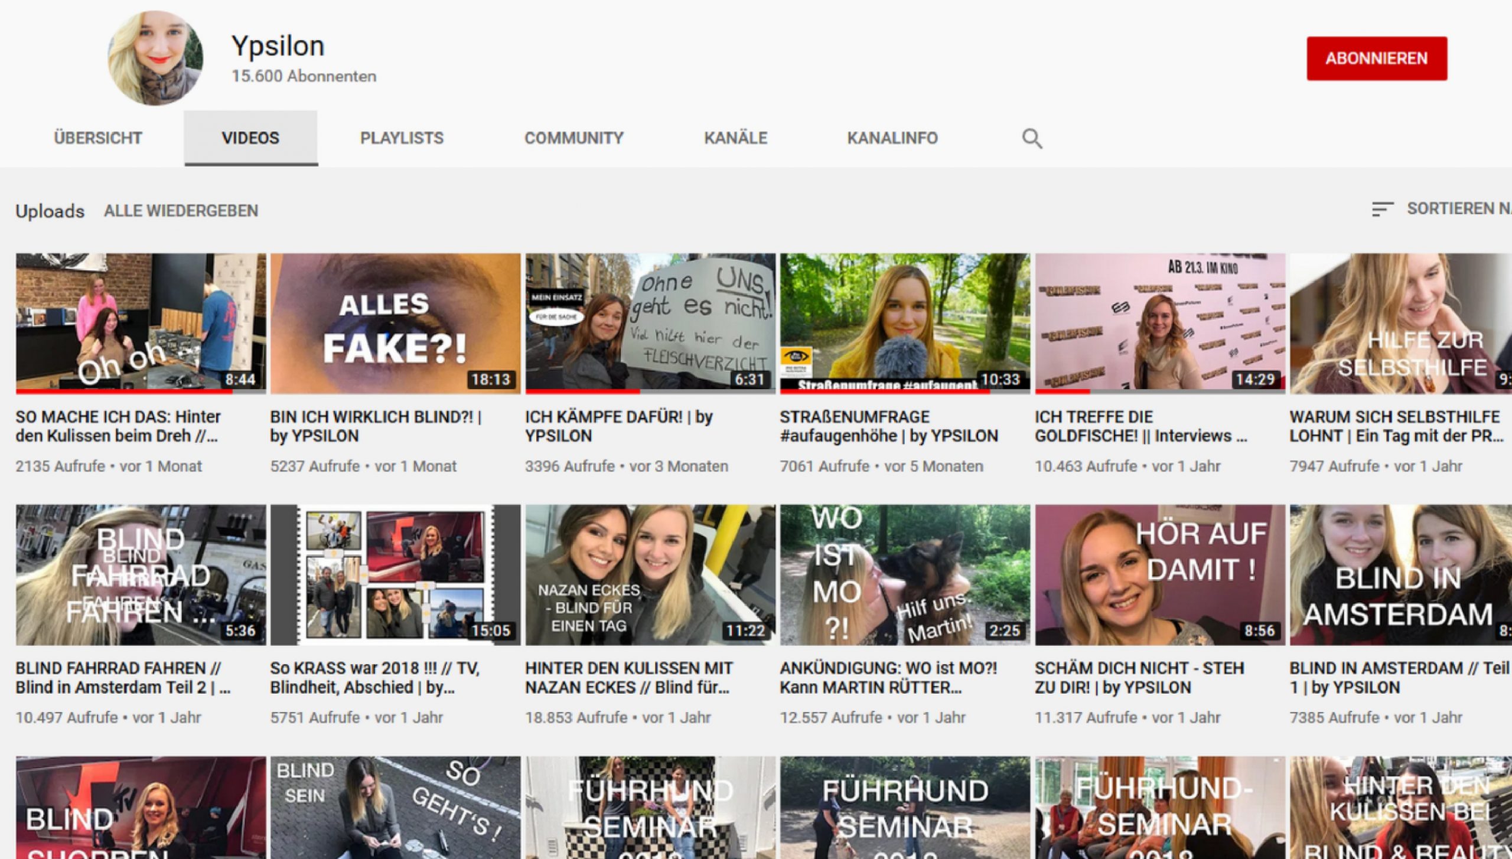Open the Playlists tab
This screenshot has width=1512, height=859.
[402, 138]
